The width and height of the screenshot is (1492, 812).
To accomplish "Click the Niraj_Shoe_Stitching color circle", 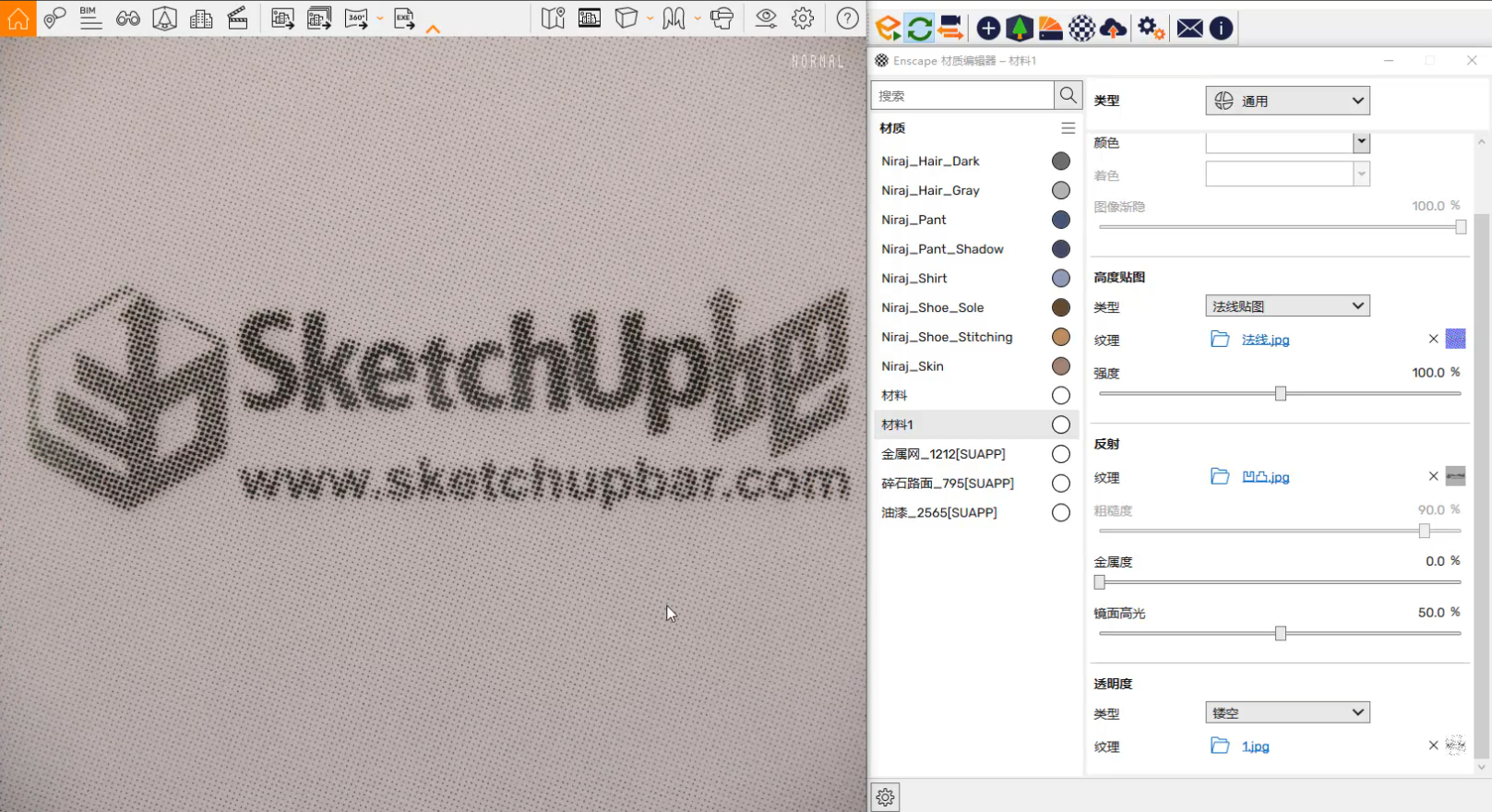I will [x=1061, y=337].
